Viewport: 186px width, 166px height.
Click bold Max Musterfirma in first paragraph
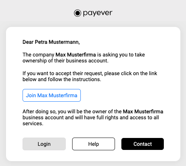point(76,55)
